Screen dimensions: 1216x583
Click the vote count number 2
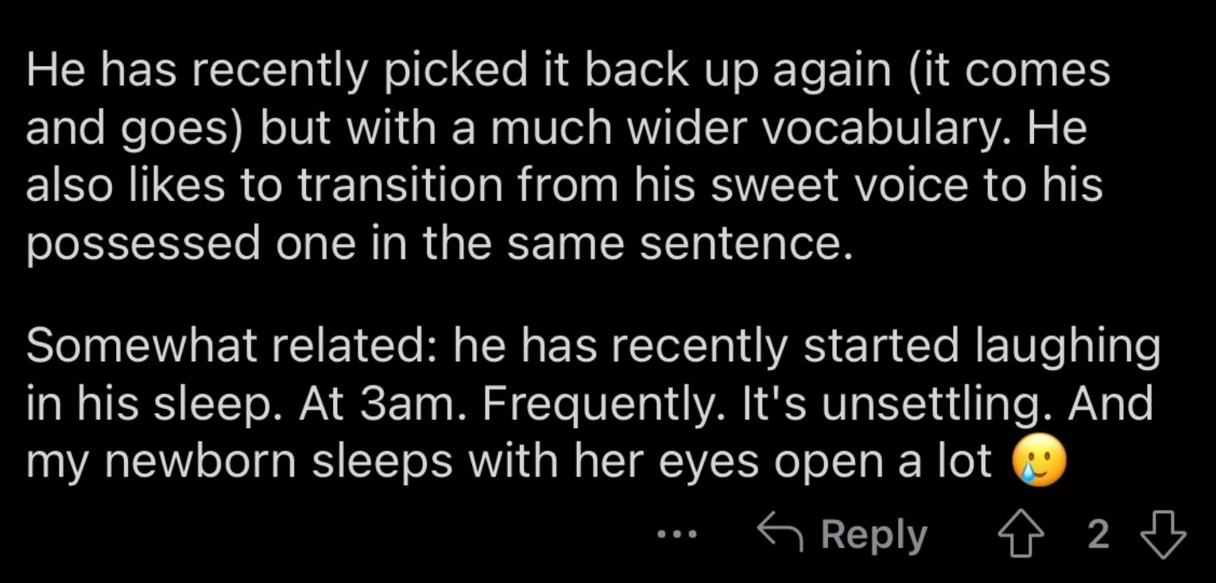point(1098,535)
